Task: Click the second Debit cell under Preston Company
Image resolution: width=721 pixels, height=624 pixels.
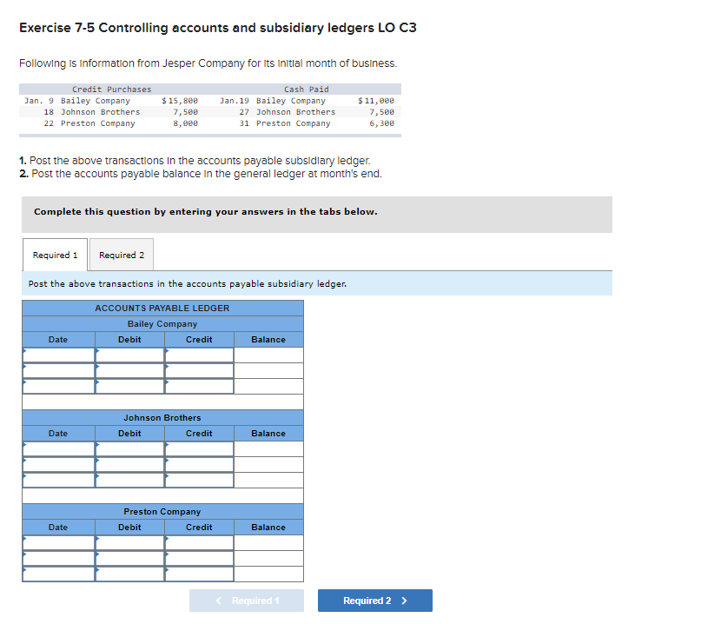Action: [x=129, y=557]
